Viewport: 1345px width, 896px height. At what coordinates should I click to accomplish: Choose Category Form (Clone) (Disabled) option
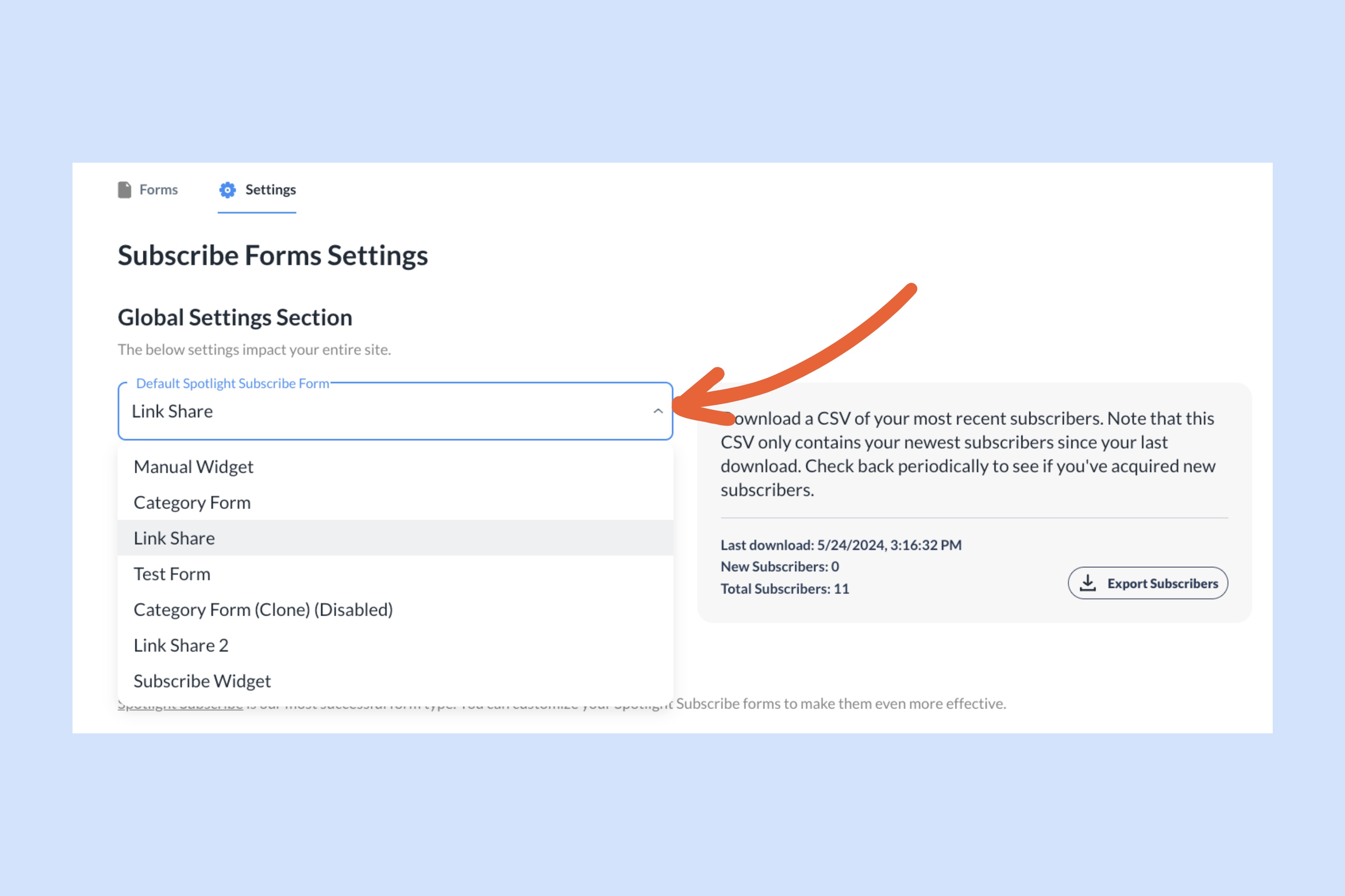[x=263, y=609]
